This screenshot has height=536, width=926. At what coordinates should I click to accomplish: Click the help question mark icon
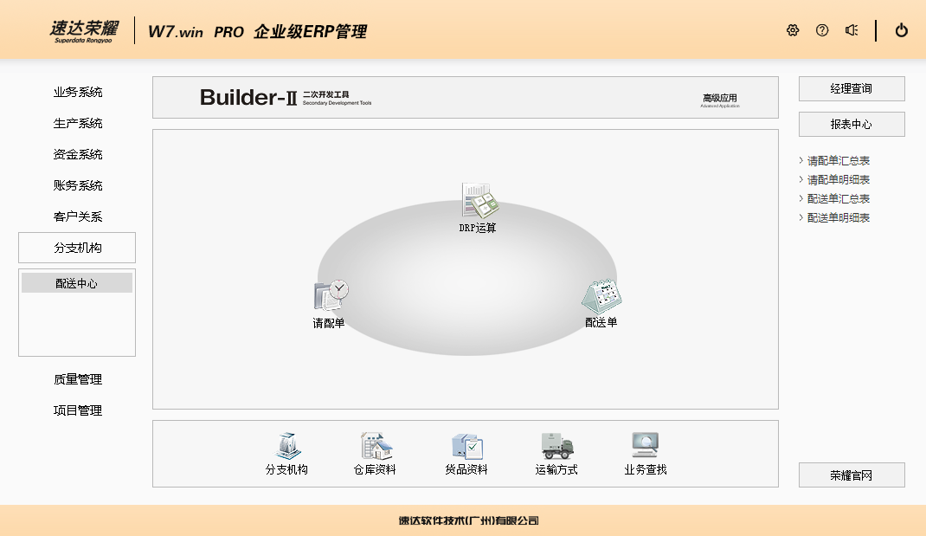[822, 30]
